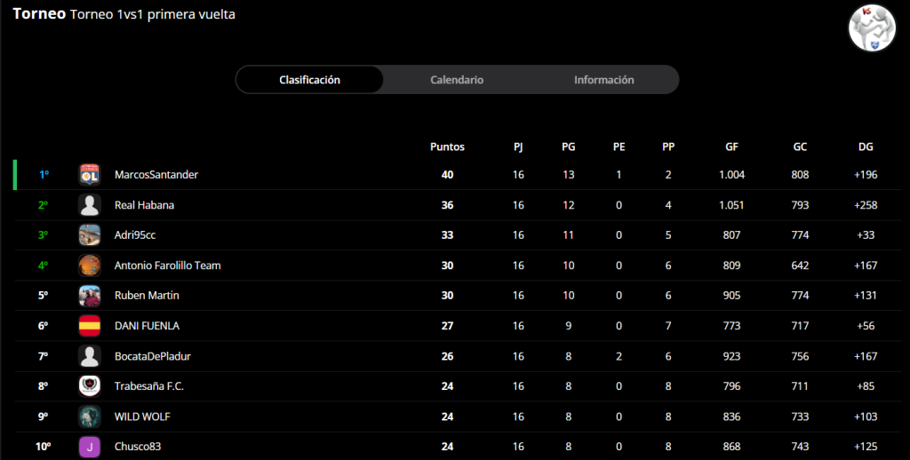Image resolution: width=910 pixels, height=460 pixels.
Task: Select Adri95cc's profile picture
Action: (x=90, y=235)
